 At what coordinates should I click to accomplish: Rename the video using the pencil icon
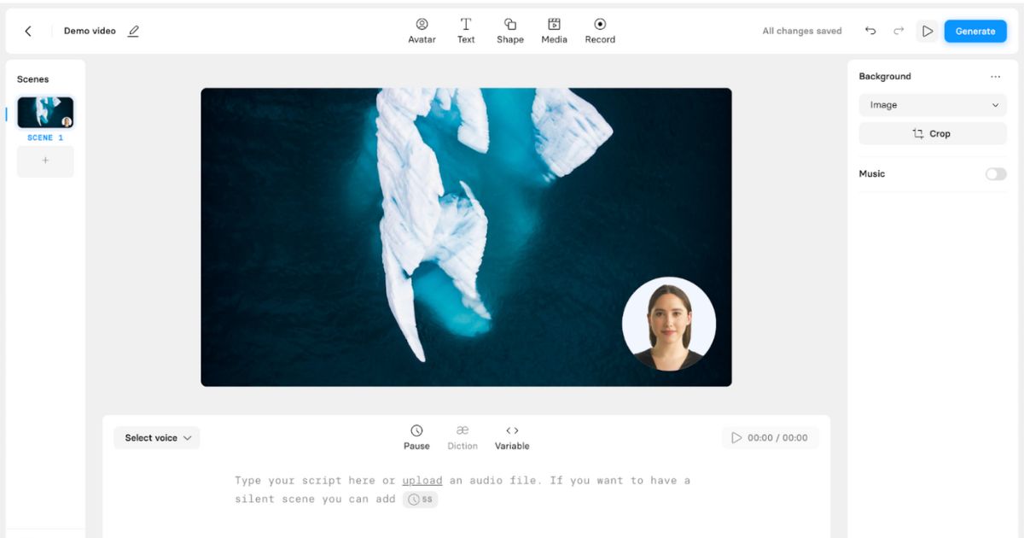tap(133, 30)
